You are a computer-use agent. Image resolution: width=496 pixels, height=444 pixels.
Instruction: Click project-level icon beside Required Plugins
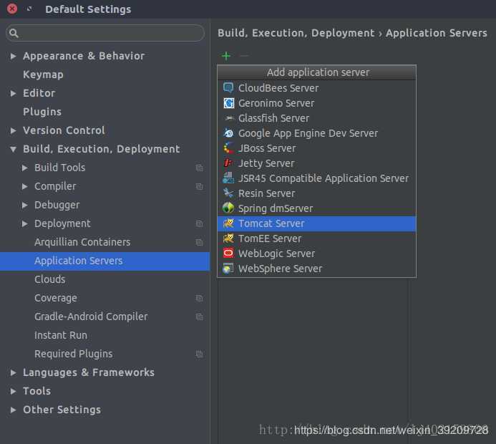pyautogui.click(x=199, y=354)
